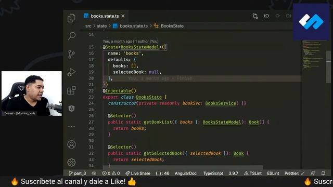The image size is (333, 187).
Task: Click the sync changes cloud icon in status bar
Action: click(x=94, y=173)
